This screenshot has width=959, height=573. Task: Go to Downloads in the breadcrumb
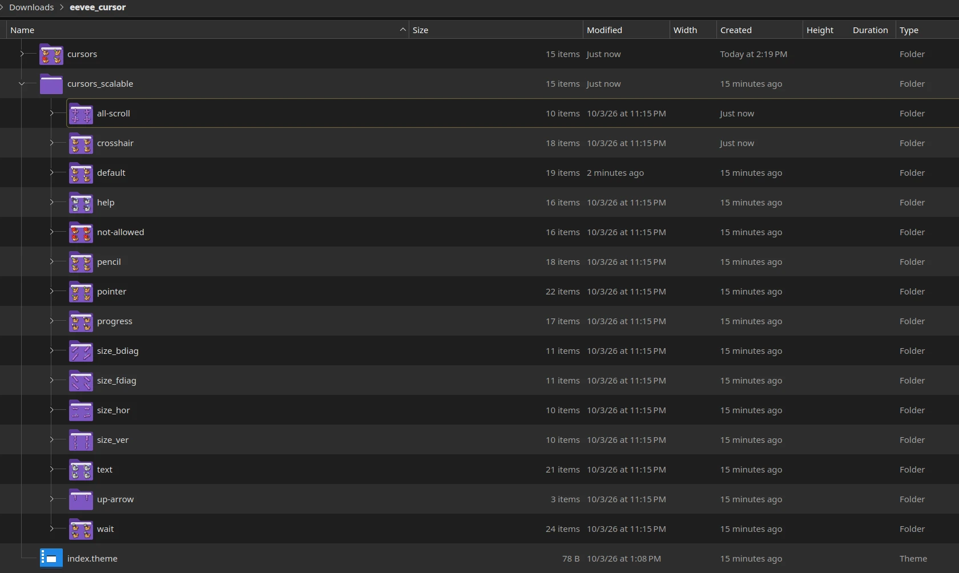[x=31, y=7]
